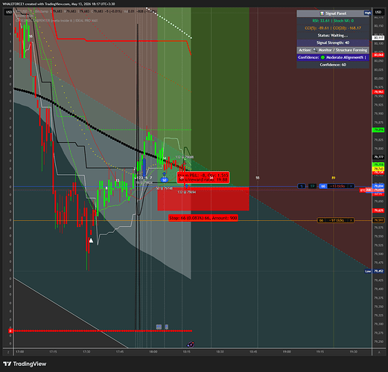This screenshot has height=372, width=388.
Task: Click the 17:30 time axis label
Action: pos(86,352)
